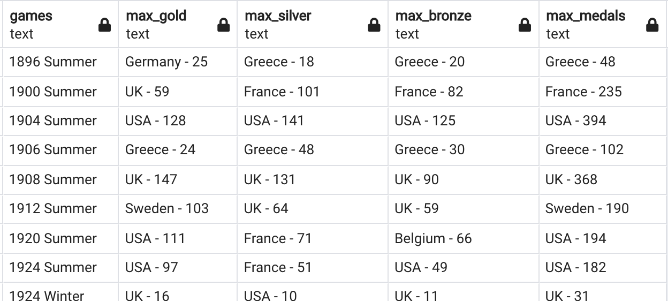Select the max_gold column header

178,24
